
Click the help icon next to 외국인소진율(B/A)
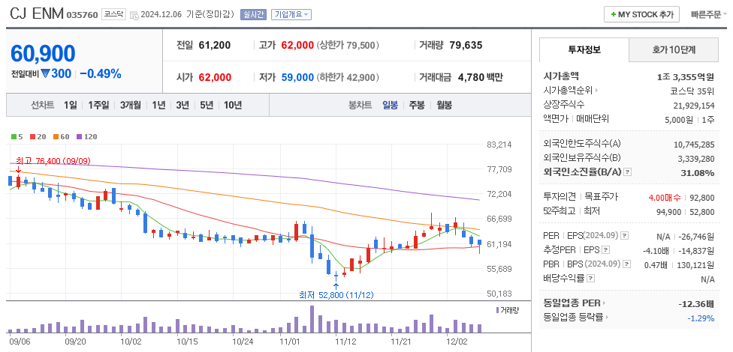(x=628, y=172)
